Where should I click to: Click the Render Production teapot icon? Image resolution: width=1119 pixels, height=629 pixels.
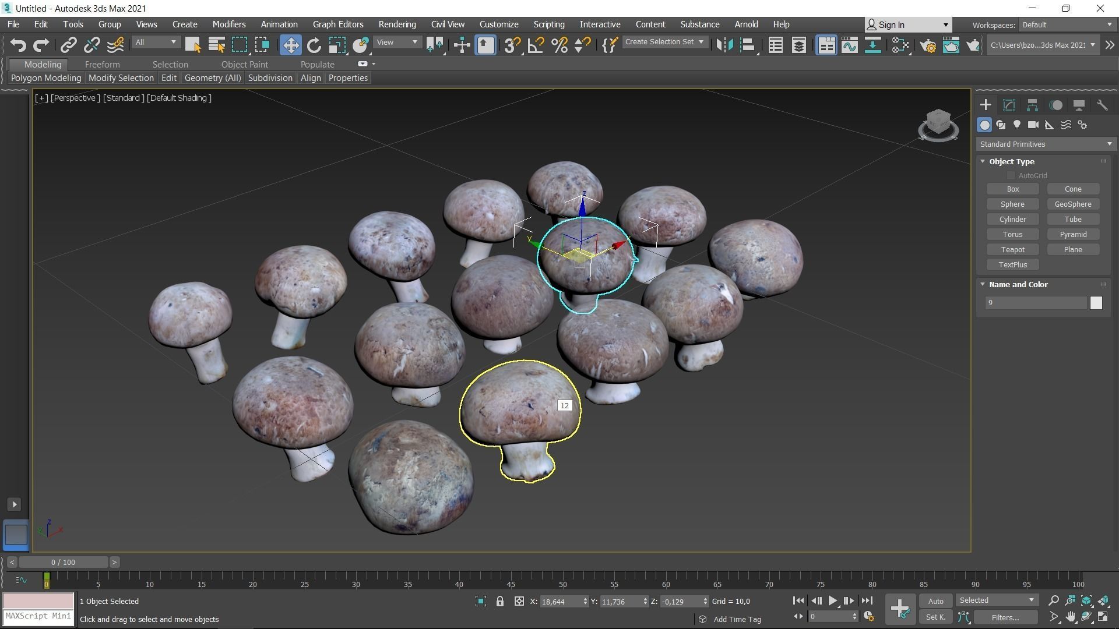click(x=973, y=45)
